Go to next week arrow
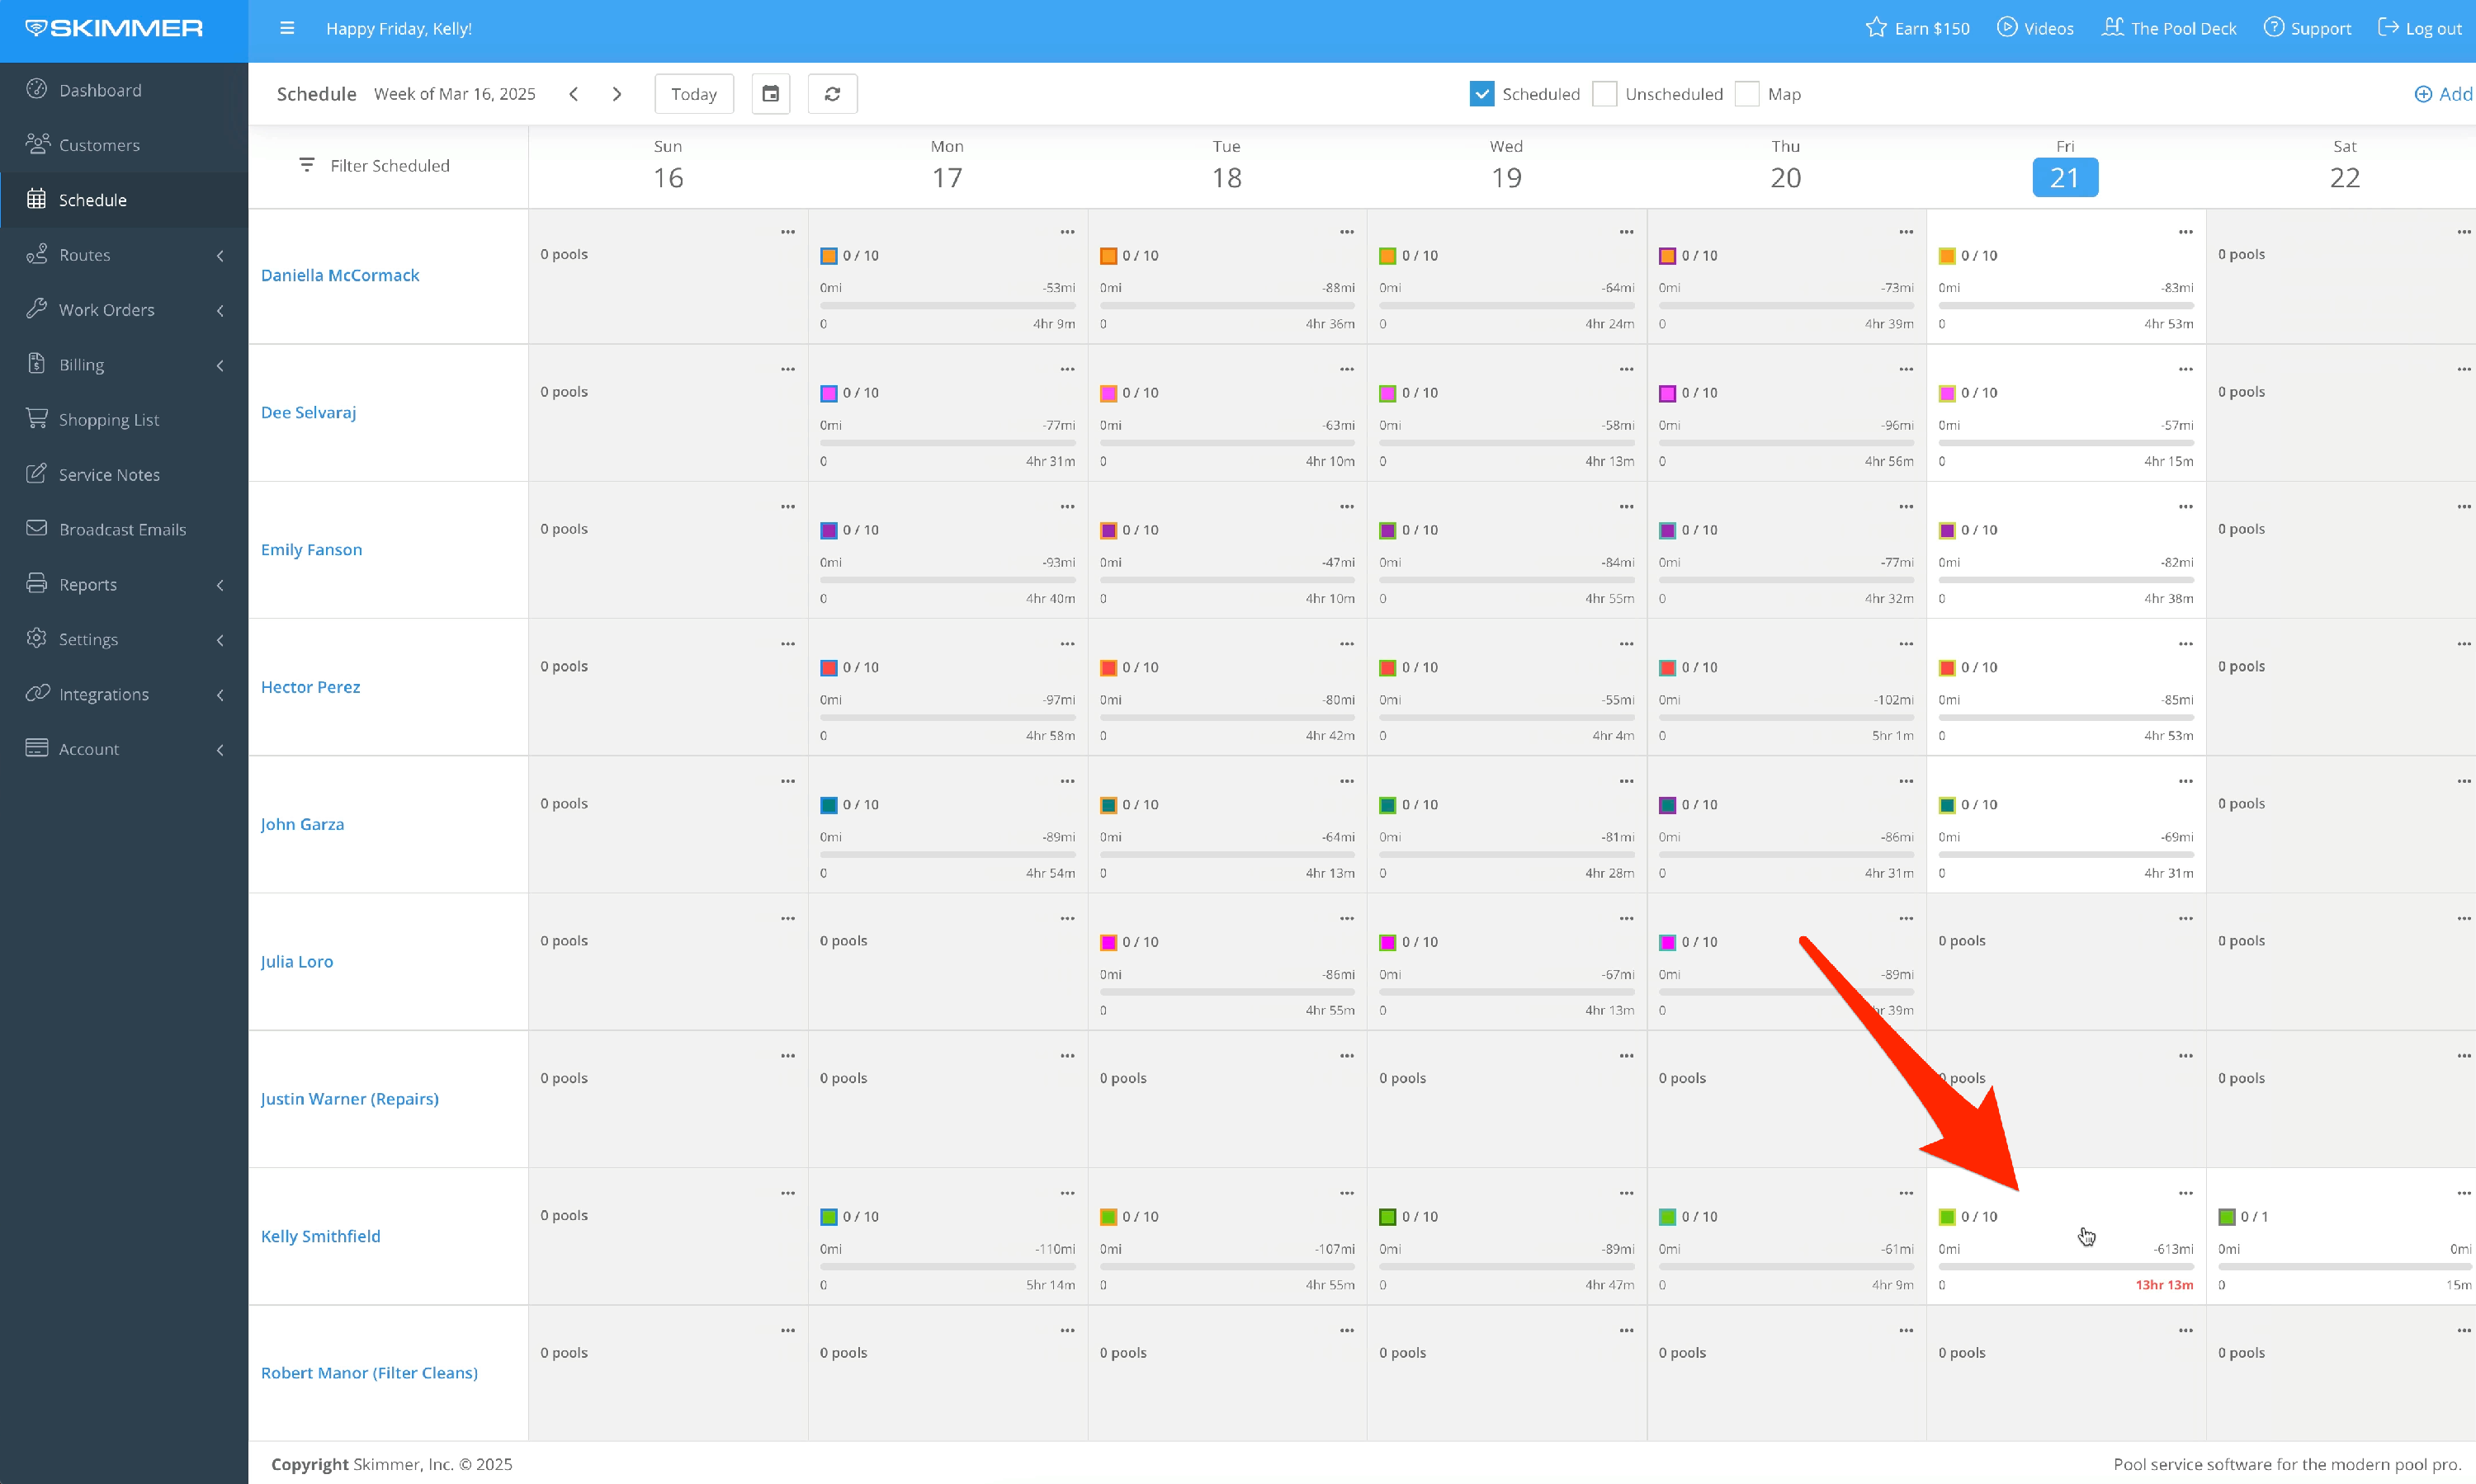Image resolution: width=2476 pixels, height=1484 pixels. click(x=617, y=94)
